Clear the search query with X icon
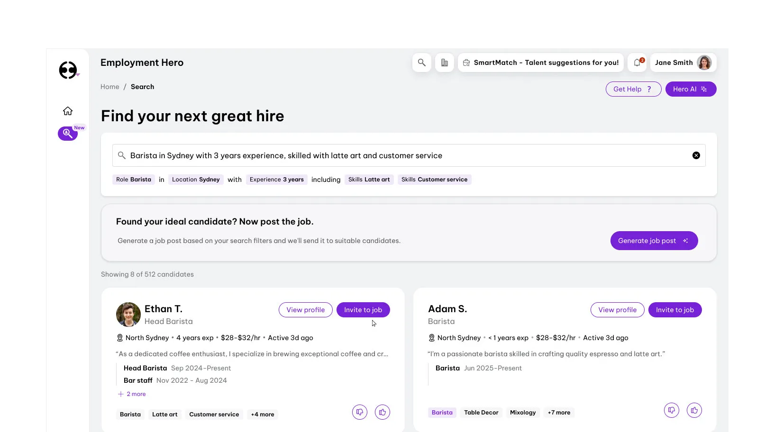The width and height of the screenshot is (774, 432). tap(696, 155)
